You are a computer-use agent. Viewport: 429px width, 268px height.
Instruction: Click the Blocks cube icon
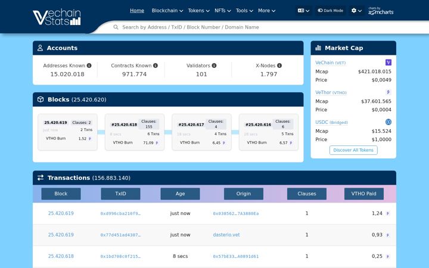pos(41,99)
